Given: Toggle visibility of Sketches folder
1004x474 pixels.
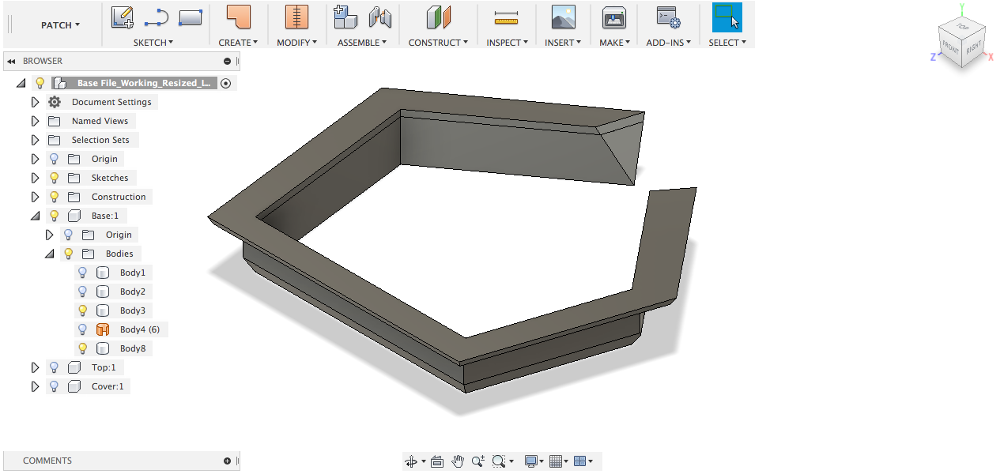Looking at the screenshot, I should [x=54, y=178].
